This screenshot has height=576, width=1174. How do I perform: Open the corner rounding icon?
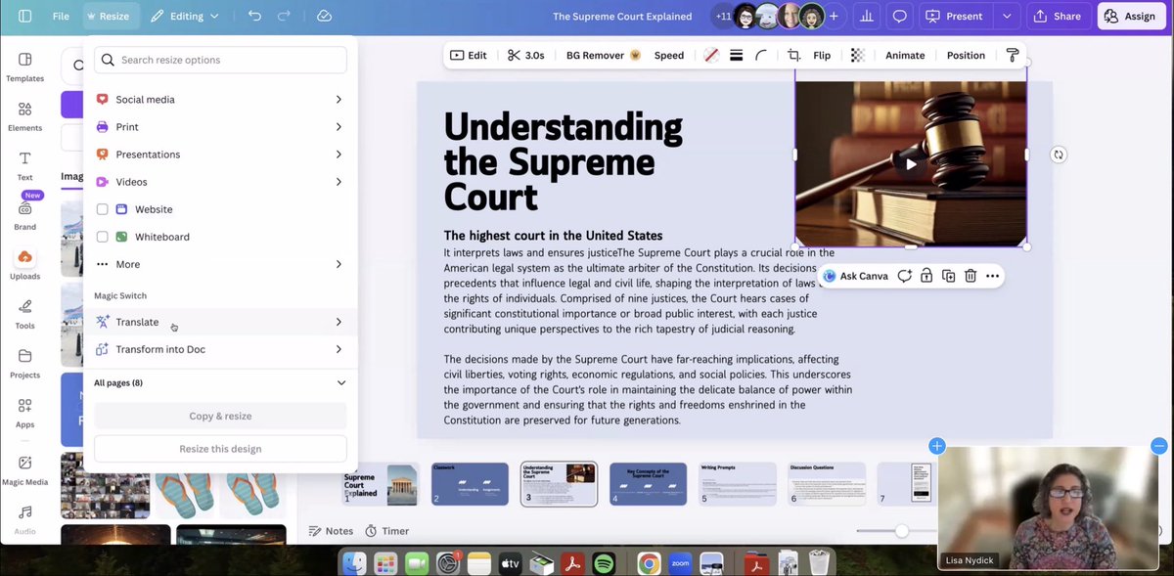click(x=760, y=56)
